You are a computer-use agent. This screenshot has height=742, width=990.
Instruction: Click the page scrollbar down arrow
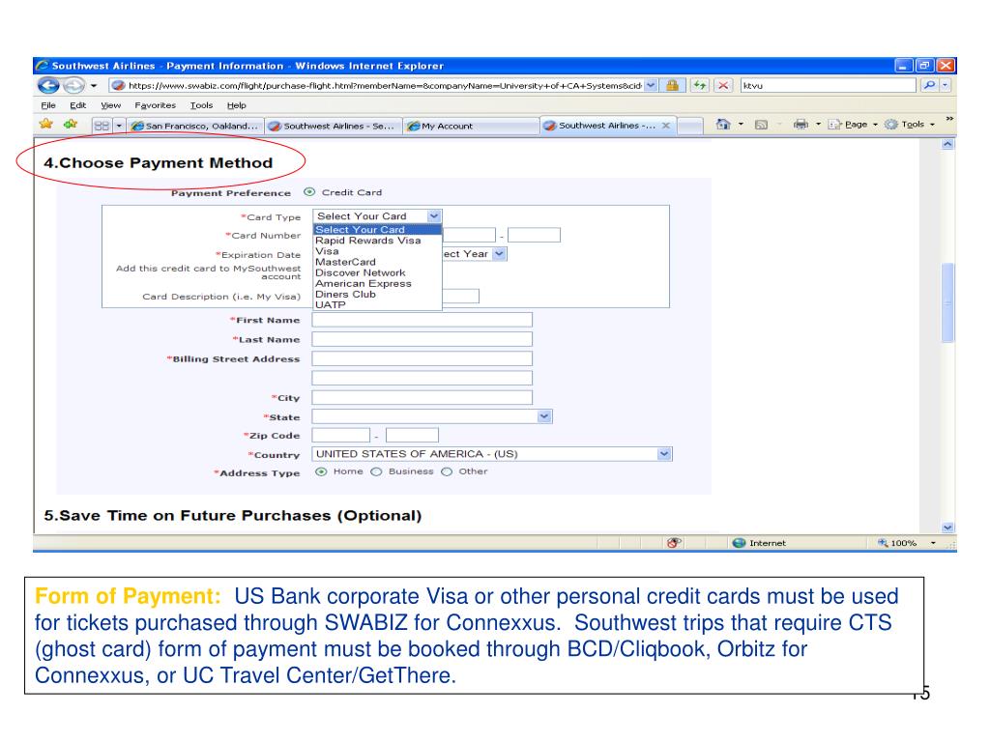point(947,528)
